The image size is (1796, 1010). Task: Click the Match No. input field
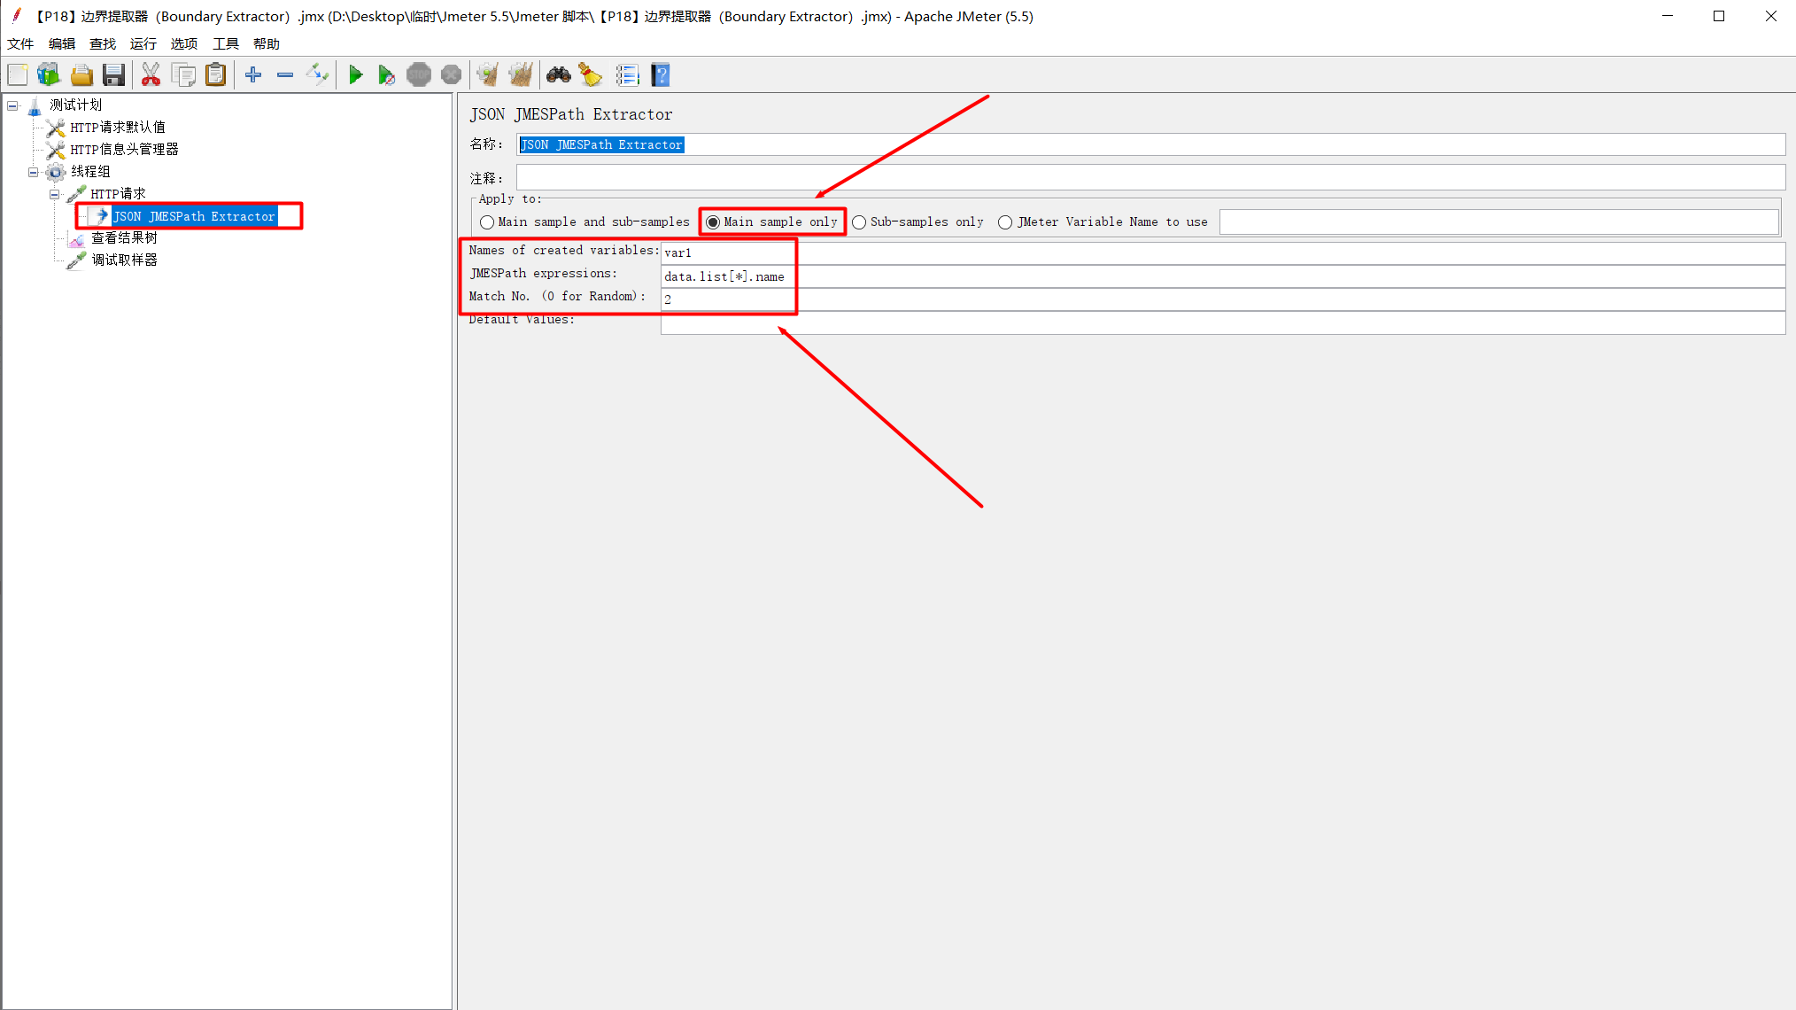1222,299
